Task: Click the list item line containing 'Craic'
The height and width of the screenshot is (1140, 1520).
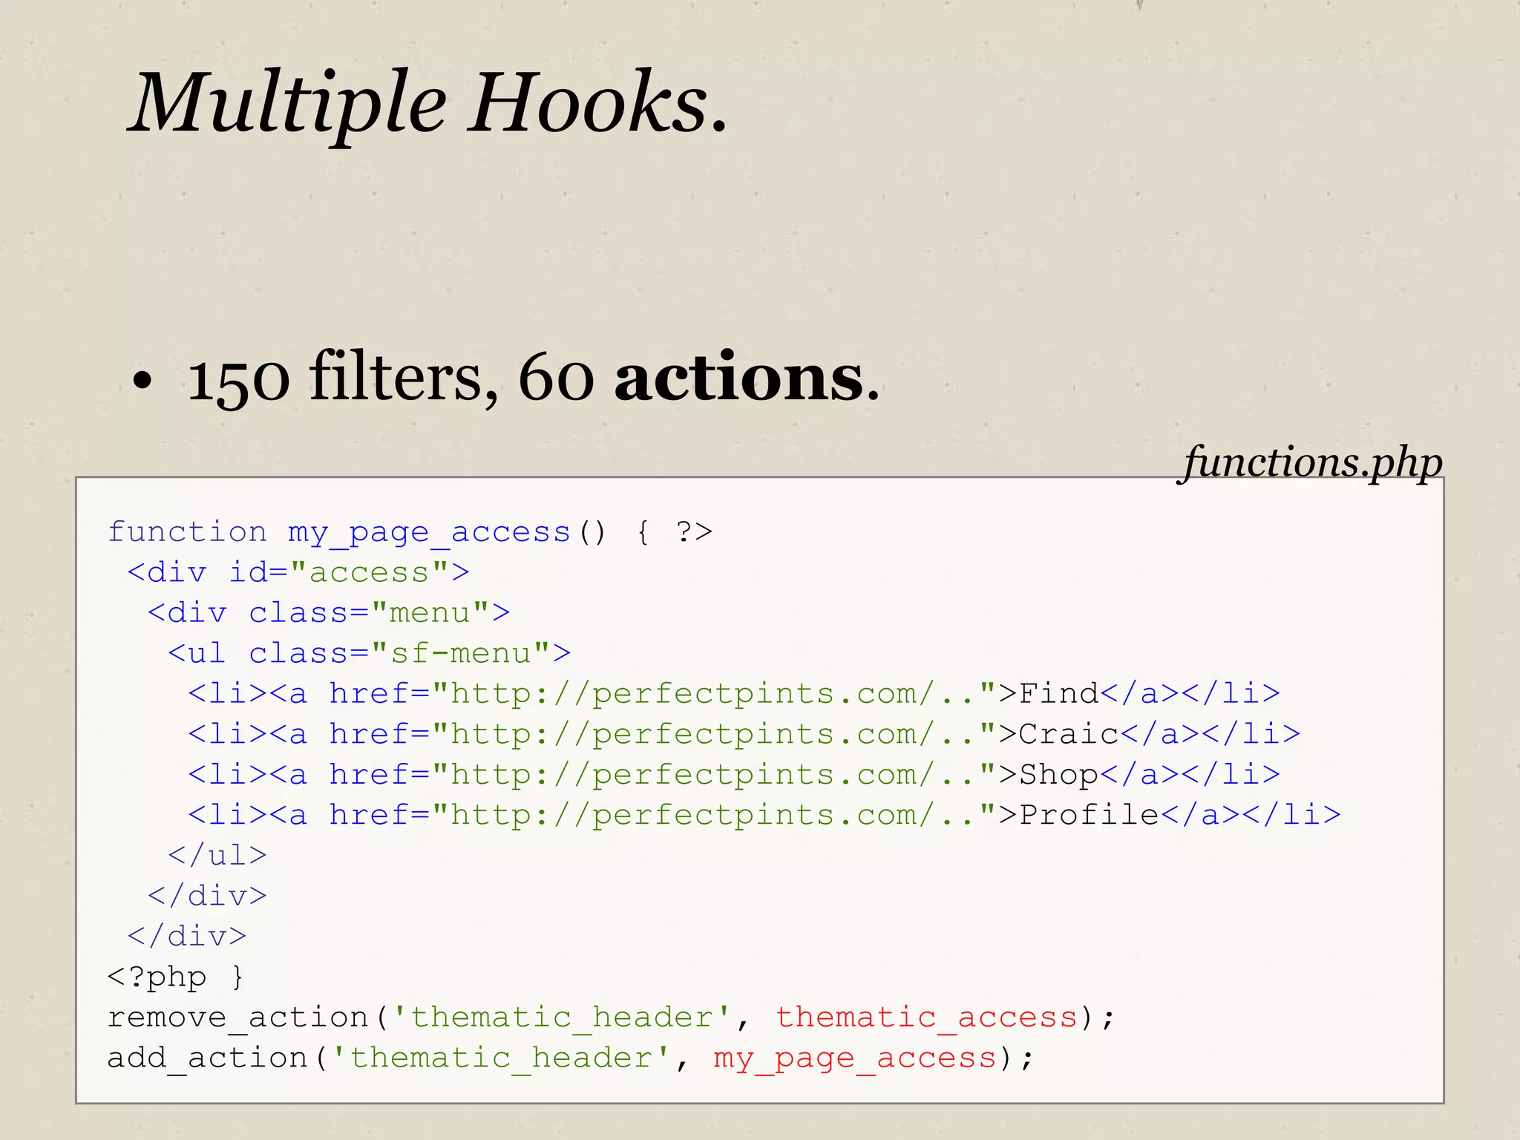Action: click(x=744, y=734)
